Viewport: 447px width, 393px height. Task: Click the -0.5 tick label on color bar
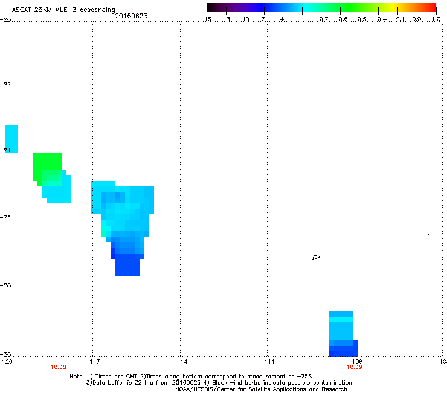point(360,19)
